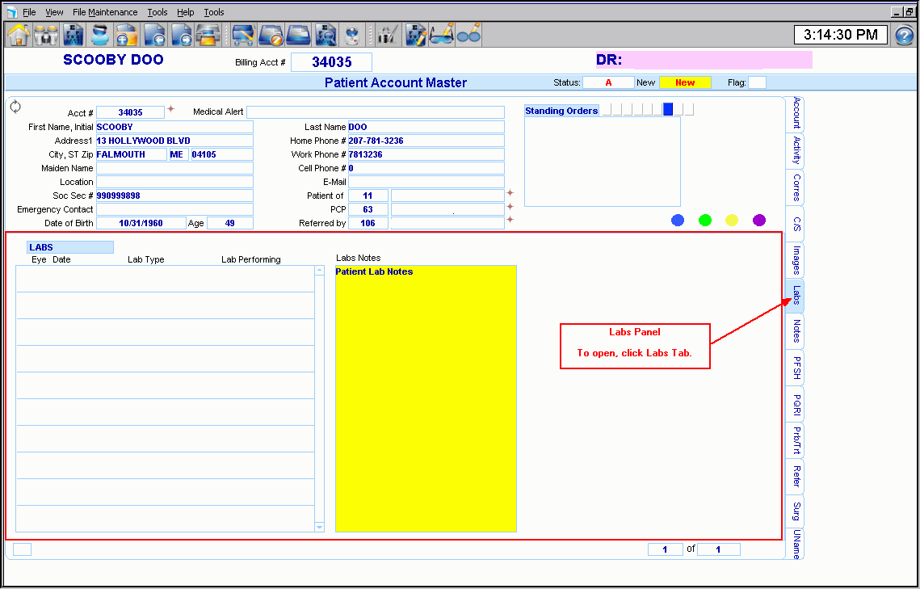Open the PCP lookup star

510,207
